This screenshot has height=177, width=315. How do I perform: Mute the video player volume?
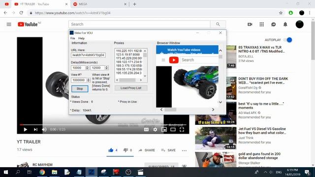[44, 130]
